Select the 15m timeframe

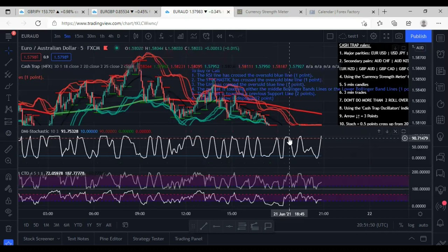pos(79,36)
